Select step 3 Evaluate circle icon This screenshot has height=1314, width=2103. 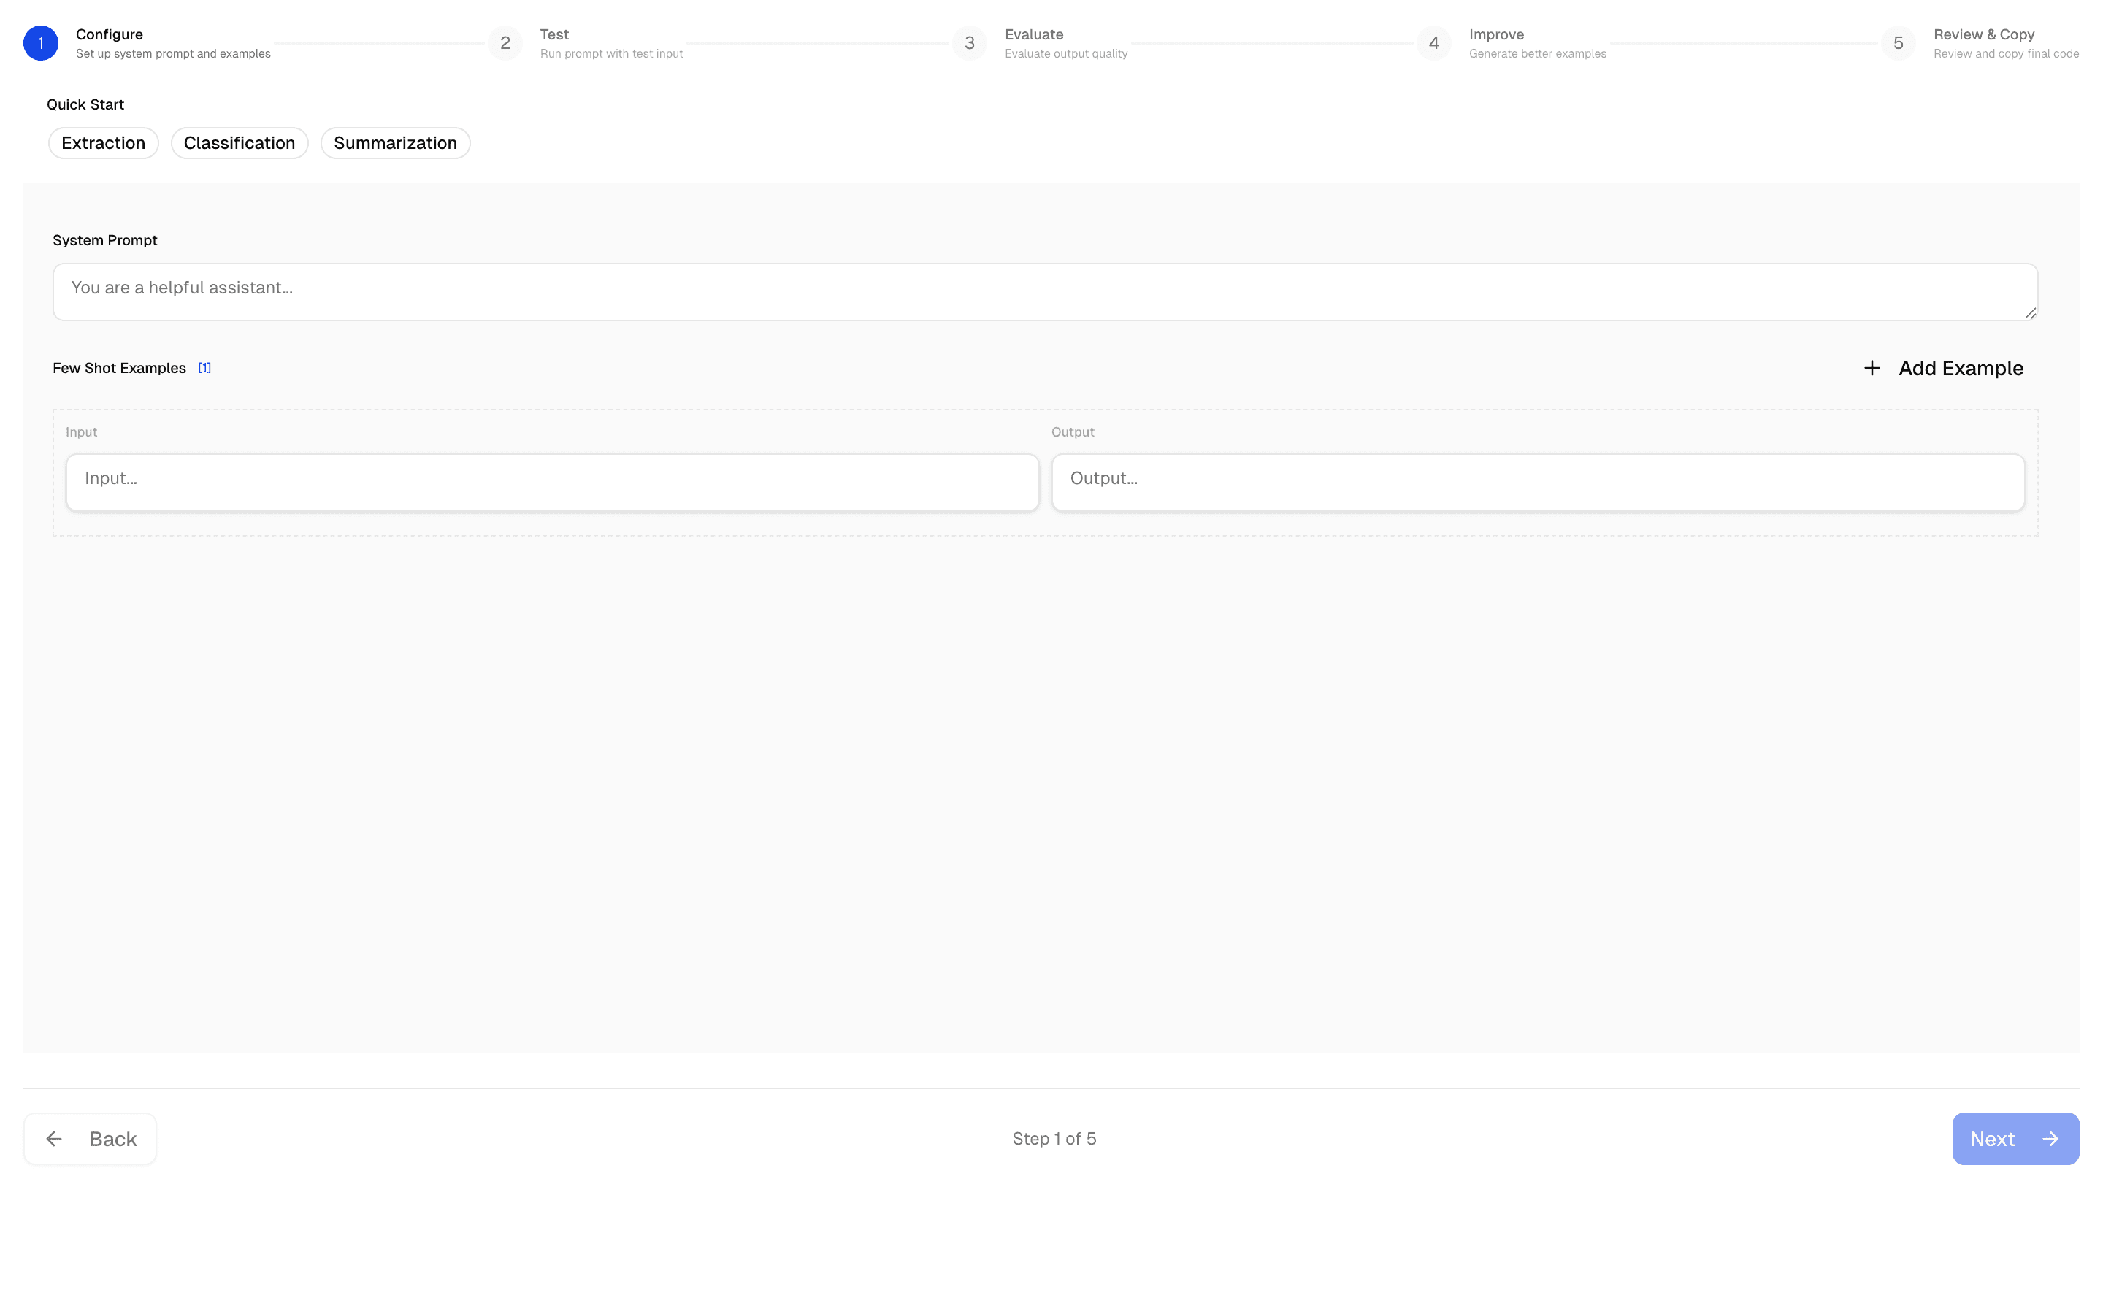pos(969,42)
